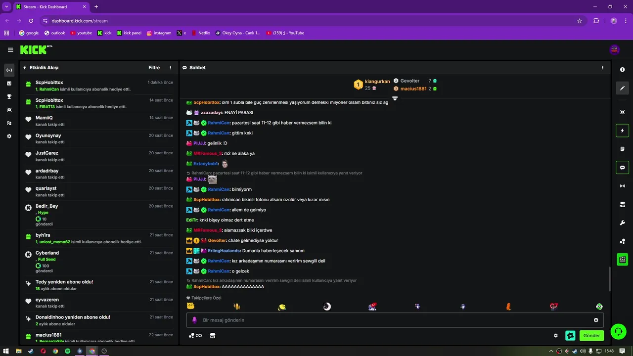Click the green clapperboard clip button

623,259
